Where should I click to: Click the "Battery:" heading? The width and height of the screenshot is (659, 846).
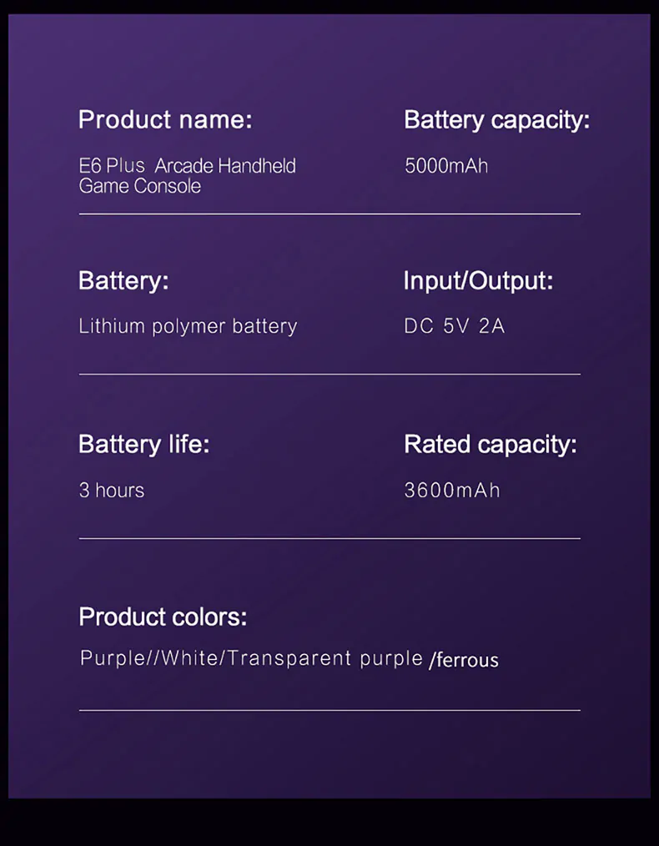(x=123, y=281)
